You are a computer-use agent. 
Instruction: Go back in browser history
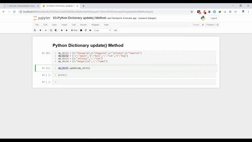pos(4,12)
